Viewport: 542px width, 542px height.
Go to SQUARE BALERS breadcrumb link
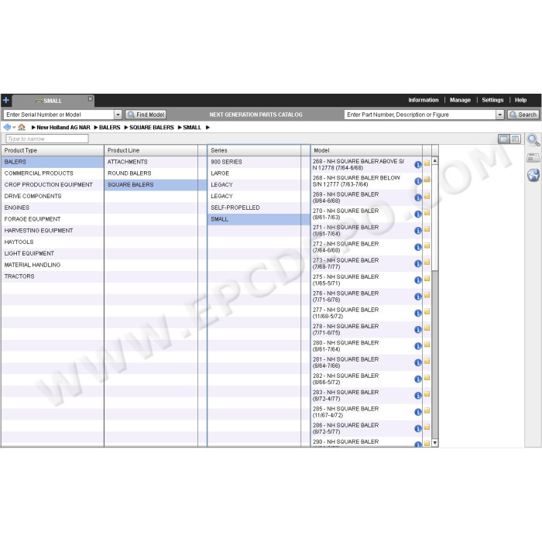[x=152, y=128]
